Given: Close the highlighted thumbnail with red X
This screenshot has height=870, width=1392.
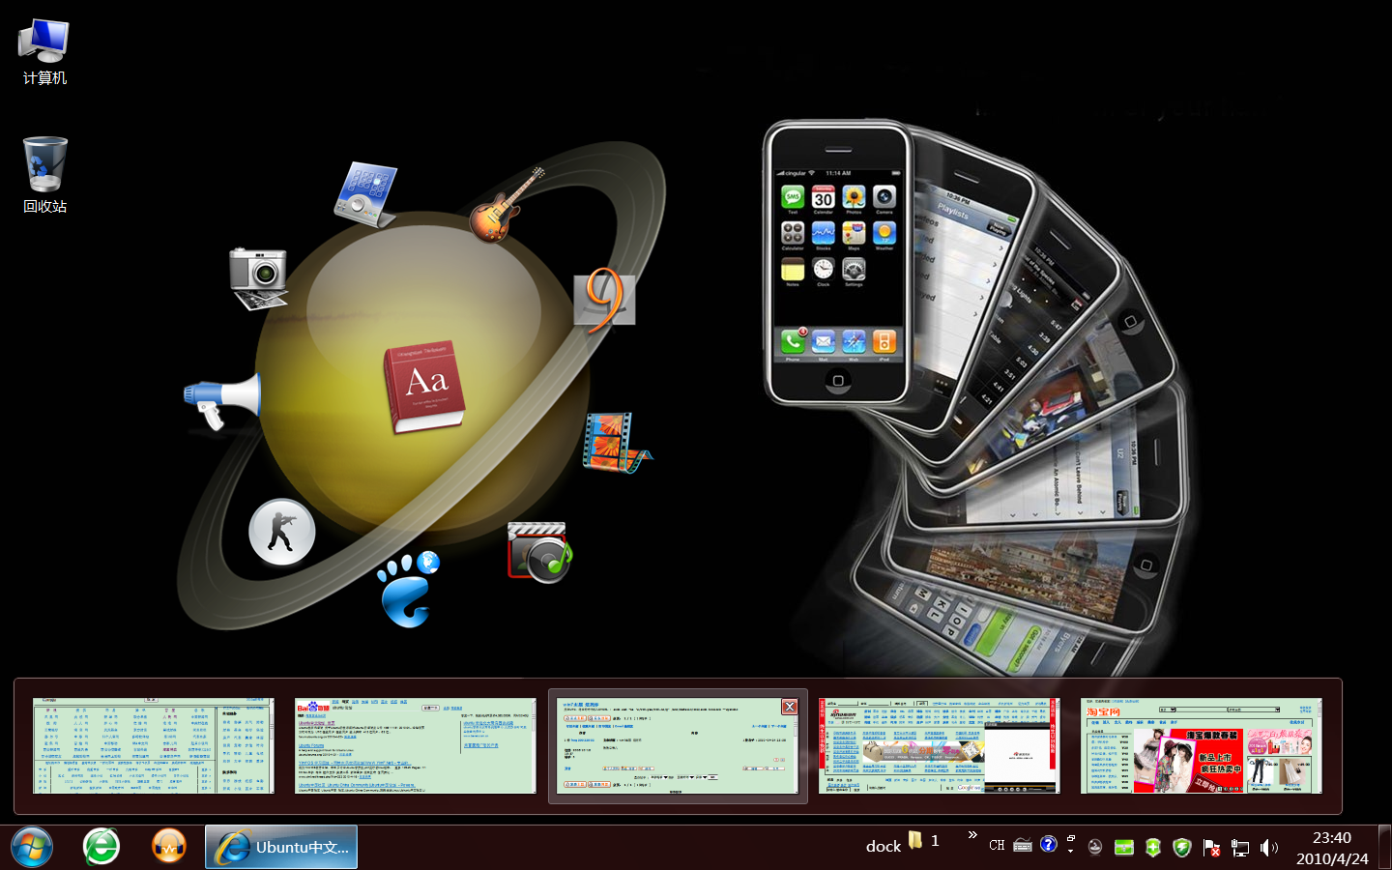Looking at the screenshot, I should click(x=790, y=707).
